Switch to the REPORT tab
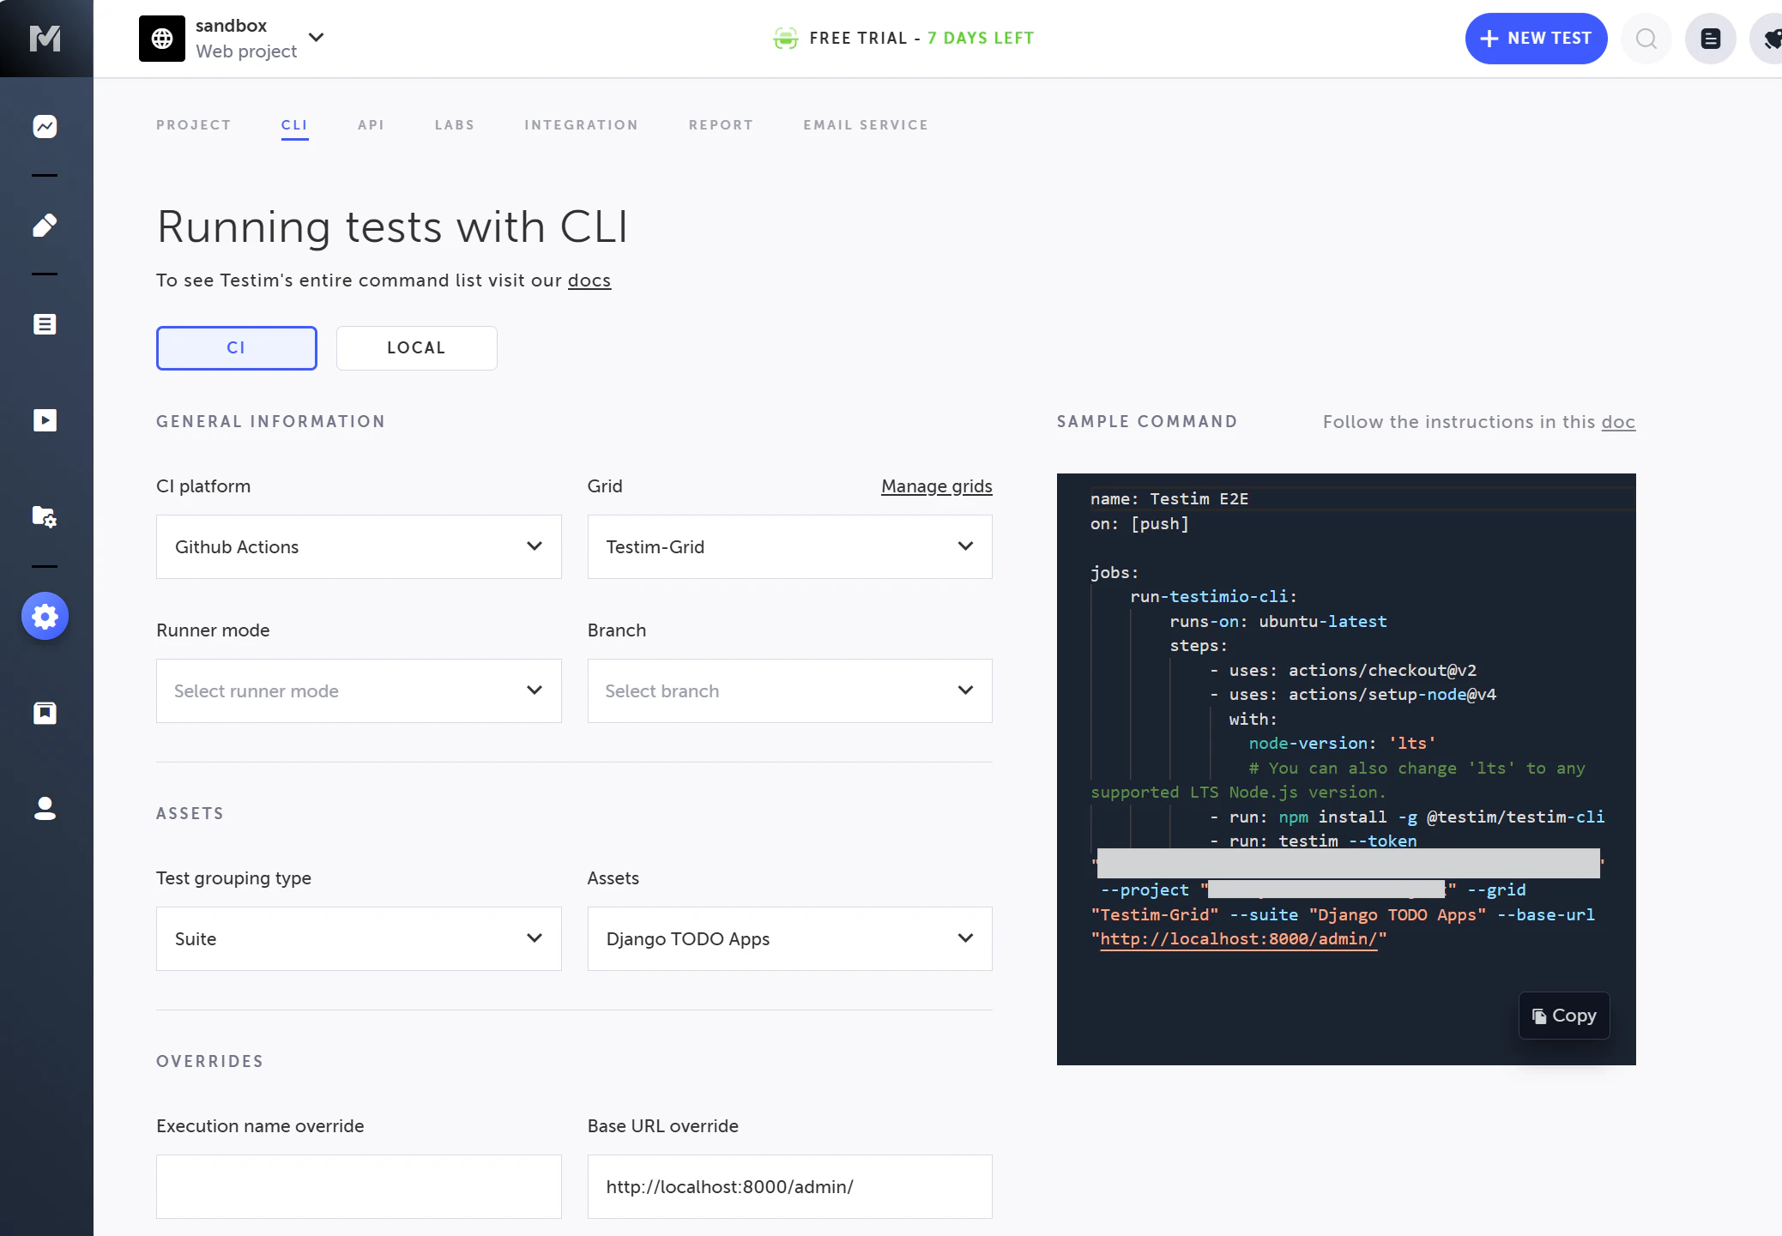Screen dimensions: 1782x1236 (x=721, y=125)
